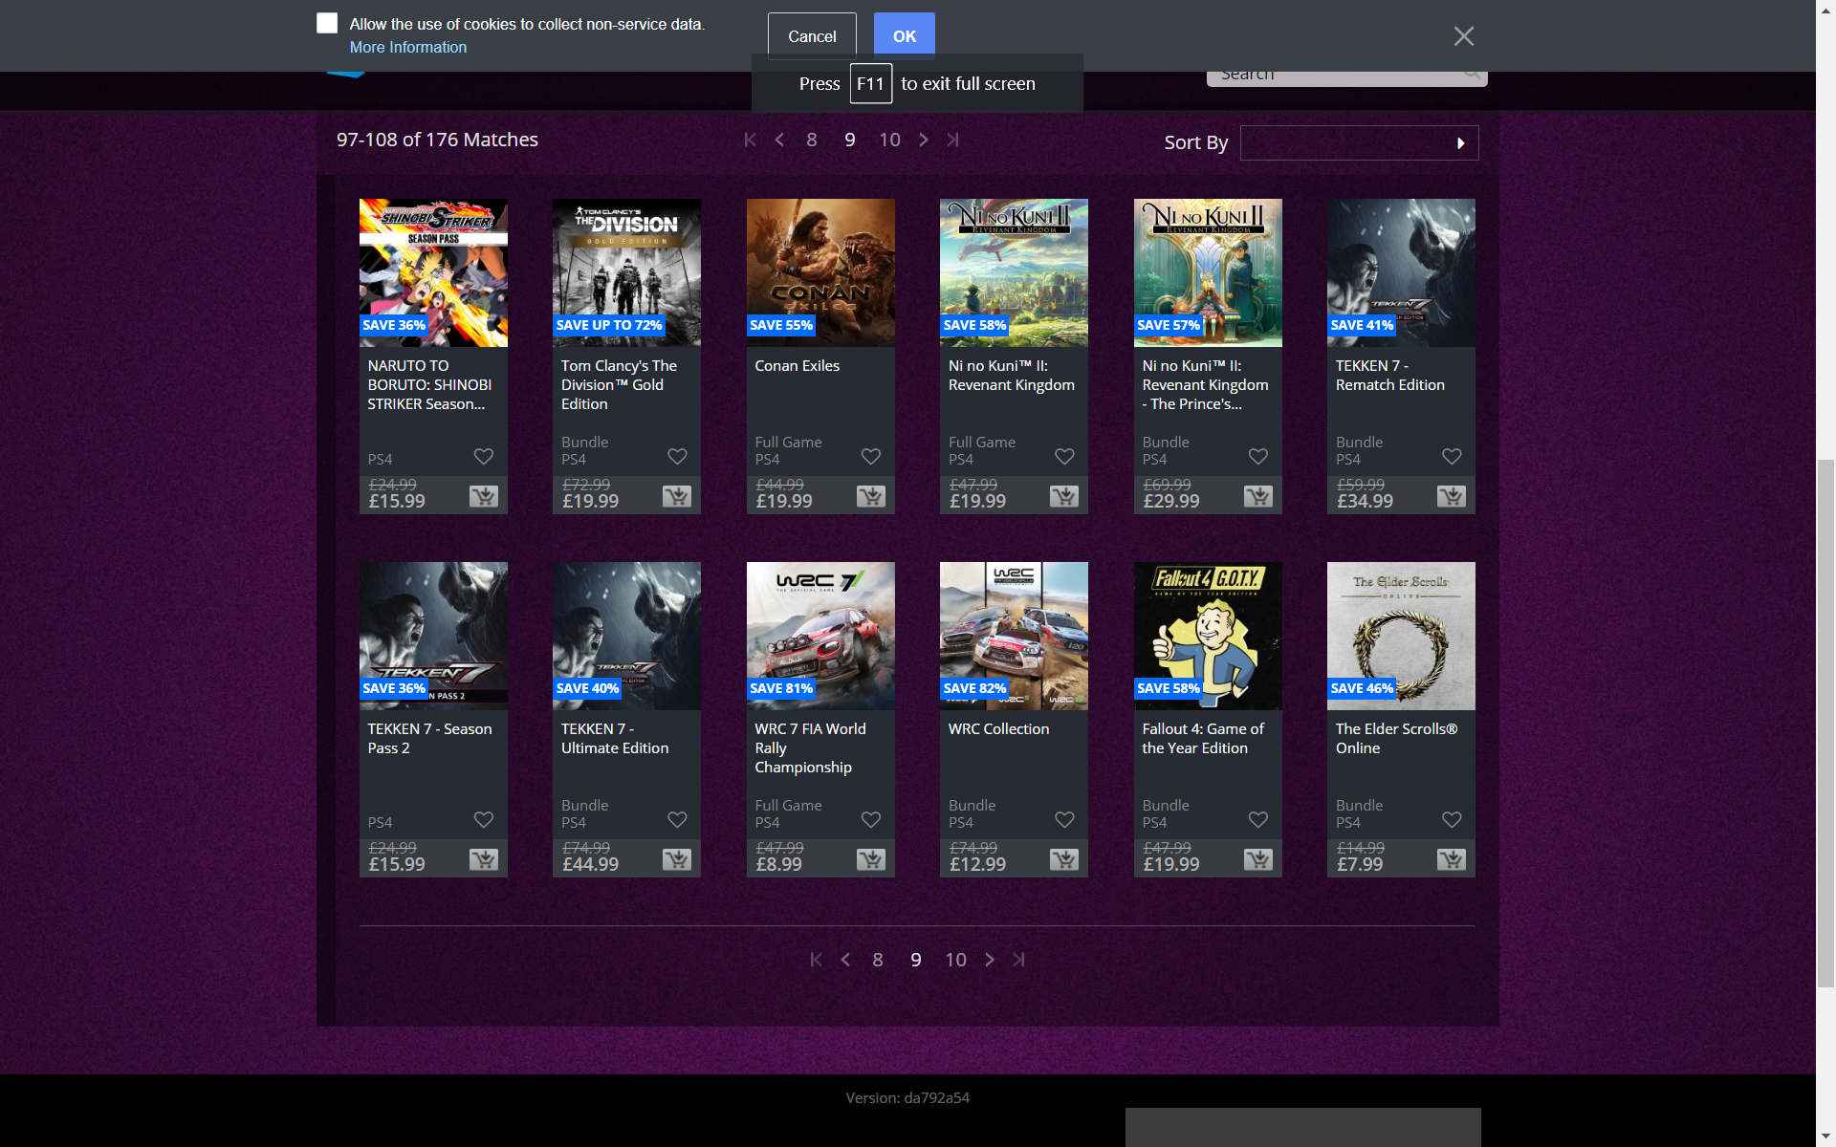The height and width of the screenshot is (1147, 1836).
Task: Toggle wishlist heart for TEKKEN 7 Rematch Edition
Action: [1452, 457]
